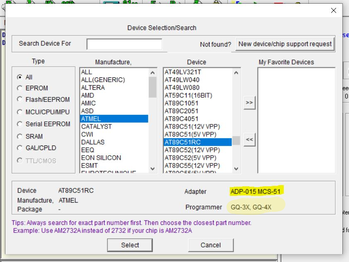
Task: Close the Device Selection dialog with X
Action: pyautogui.click(x=334, y=10)
